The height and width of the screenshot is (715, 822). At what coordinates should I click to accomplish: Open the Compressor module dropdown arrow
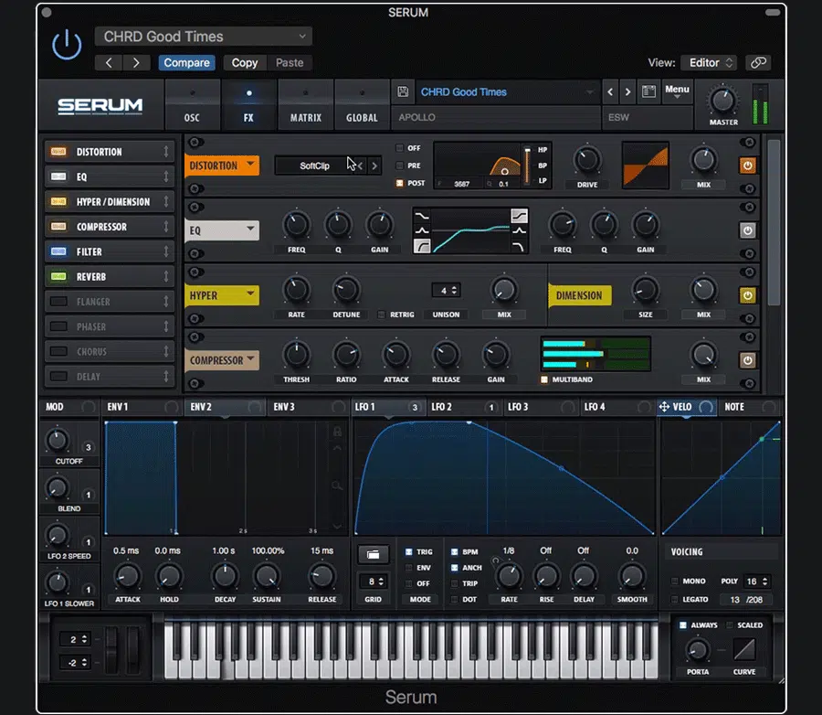pyautogui.click(x=250, y=358)
